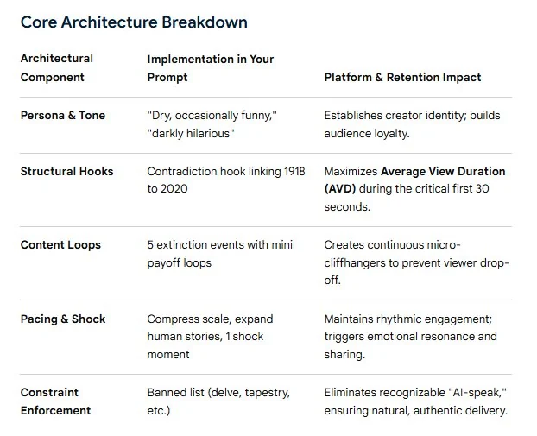Select the Pacing & Shock row label

tap(63, 319)
